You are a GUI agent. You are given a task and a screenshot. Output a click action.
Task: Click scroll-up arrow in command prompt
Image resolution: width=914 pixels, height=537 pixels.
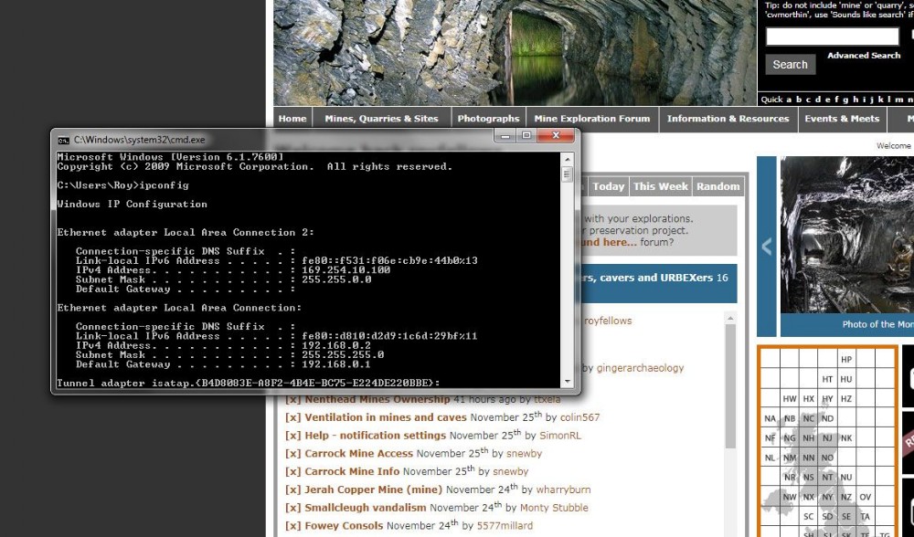tap(567, 159)
